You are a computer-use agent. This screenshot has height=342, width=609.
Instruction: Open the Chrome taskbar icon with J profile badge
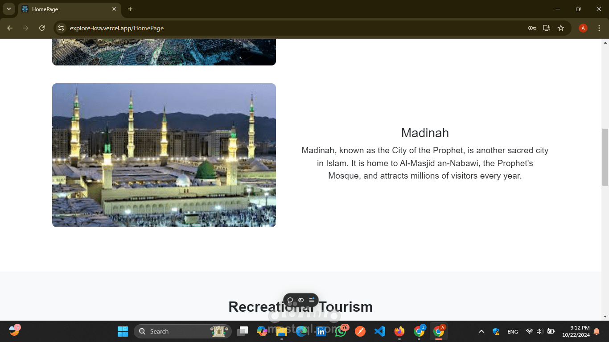tap(420, 331)
